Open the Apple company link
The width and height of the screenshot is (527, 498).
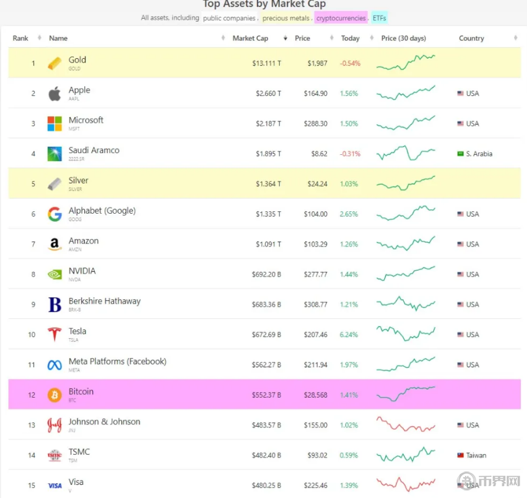point(79,90)
